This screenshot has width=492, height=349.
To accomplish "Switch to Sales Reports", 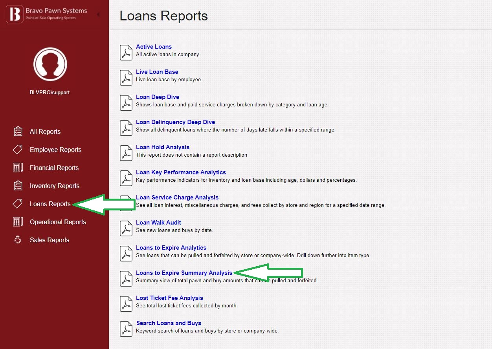I will click(x=50, y=240).
